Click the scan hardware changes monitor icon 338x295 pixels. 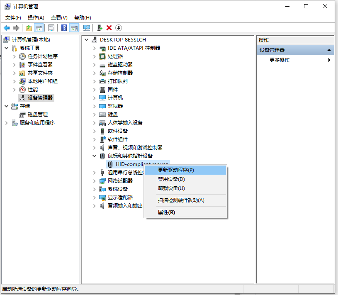tap(87, 28)
